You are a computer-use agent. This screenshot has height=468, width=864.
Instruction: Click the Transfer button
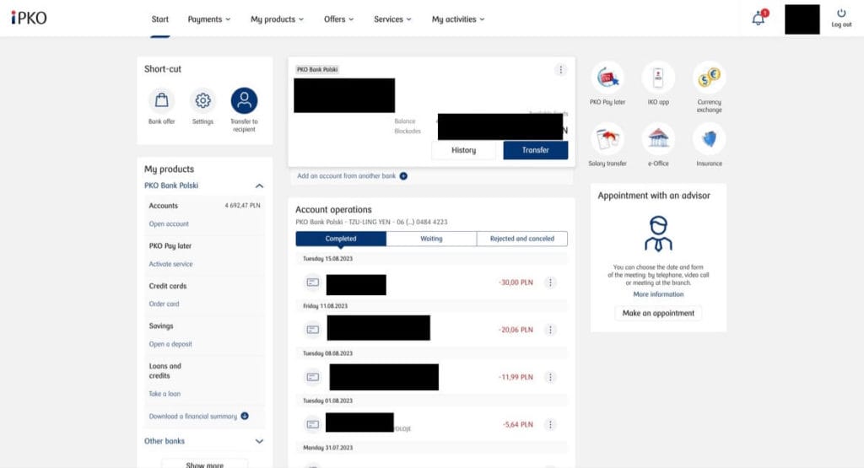(x=535, y=150)
